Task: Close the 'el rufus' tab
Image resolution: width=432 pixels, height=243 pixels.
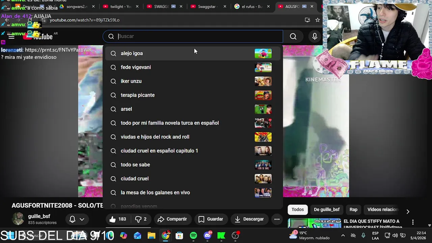Action: (x=268, y=6)
